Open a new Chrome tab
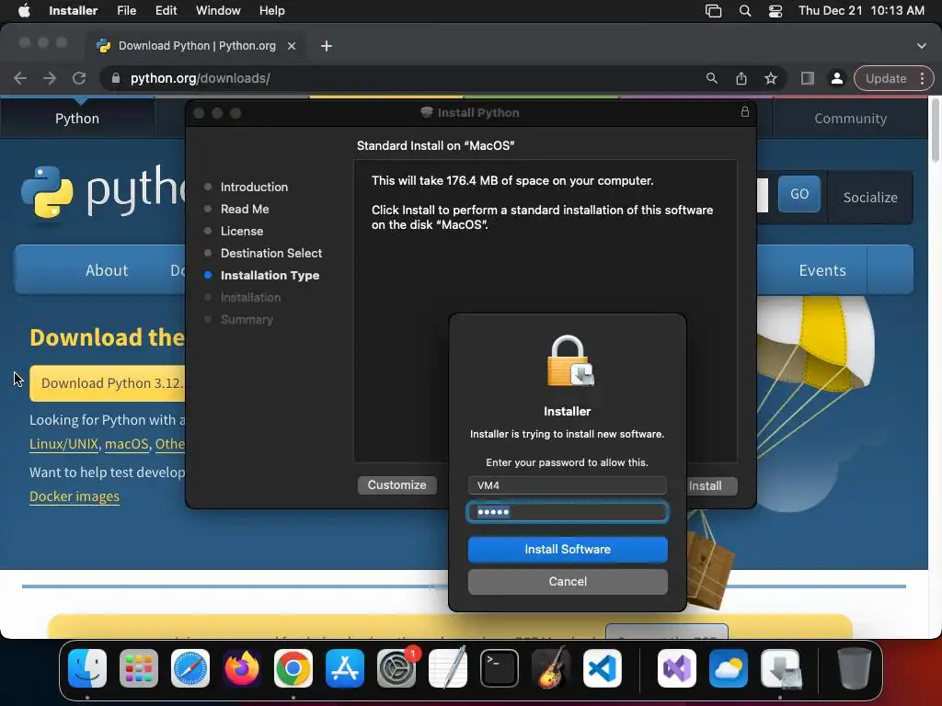 point(327,46)
